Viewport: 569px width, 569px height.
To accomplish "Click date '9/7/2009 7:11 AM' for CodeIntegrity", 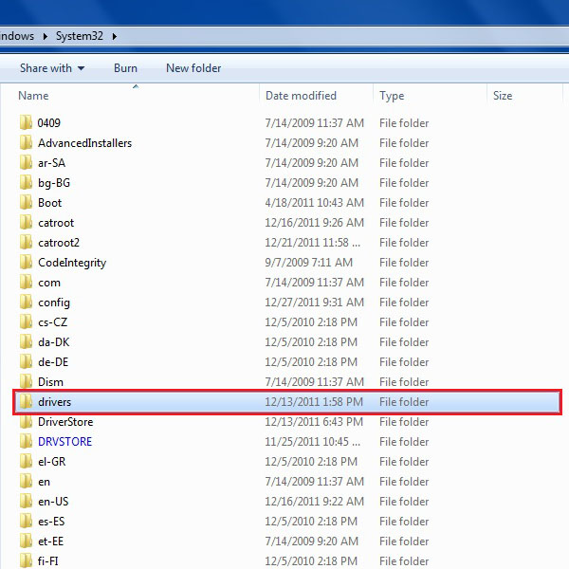I will (309, 263).
